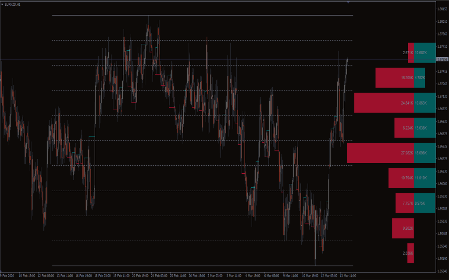Click the teal 4.782K histogram bar

coord(420,78)
